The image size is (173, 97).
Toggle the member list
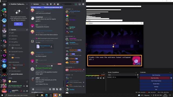(58, 4)
